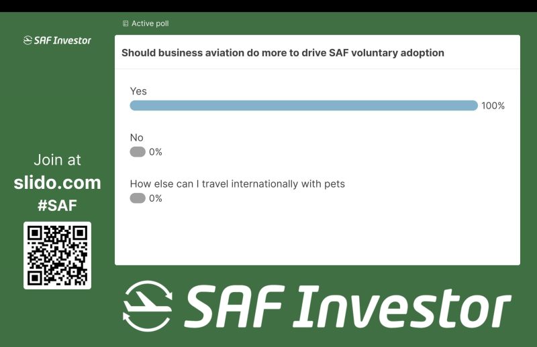Screen dimensions: 537x347
Task: Open the slido.com link
Action: tap(57, 182)
